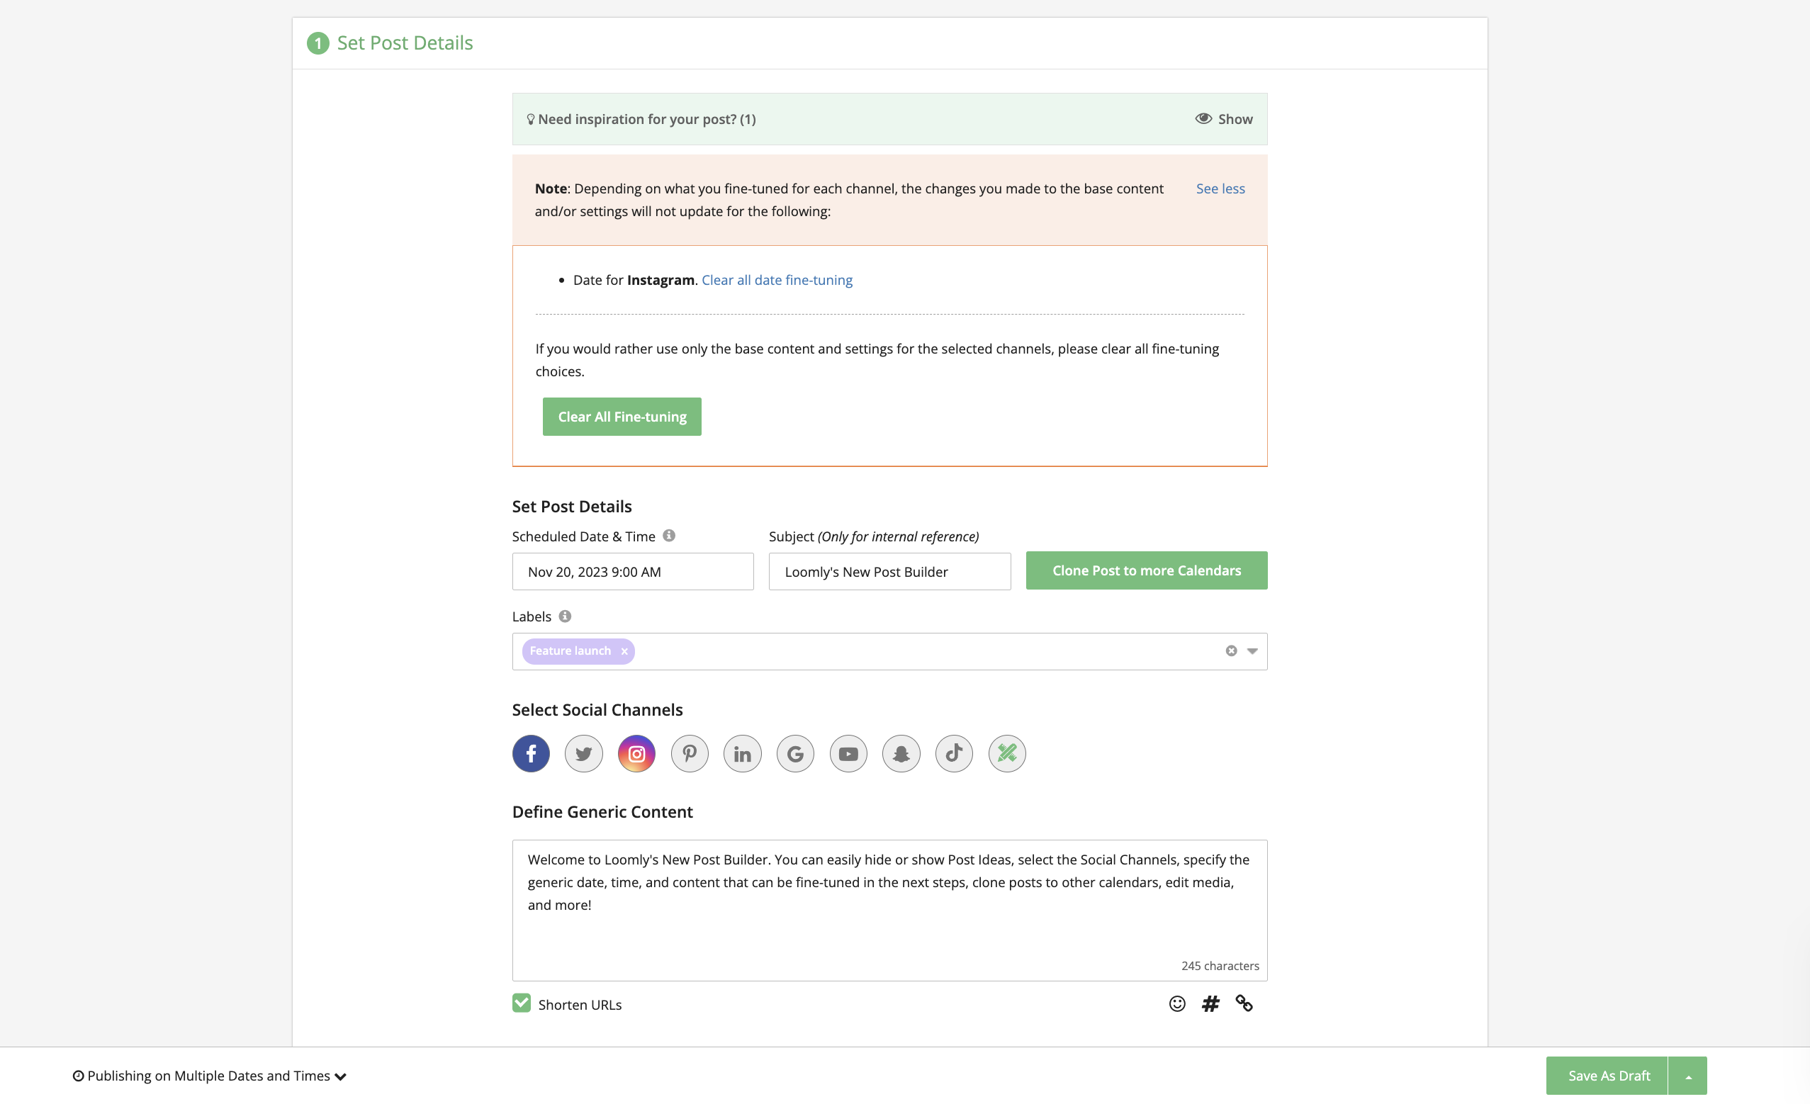Click the step 1 circle badge
Image resolution: width=1810 pixels, height=1104 pixels.
[x=317, y=43]
